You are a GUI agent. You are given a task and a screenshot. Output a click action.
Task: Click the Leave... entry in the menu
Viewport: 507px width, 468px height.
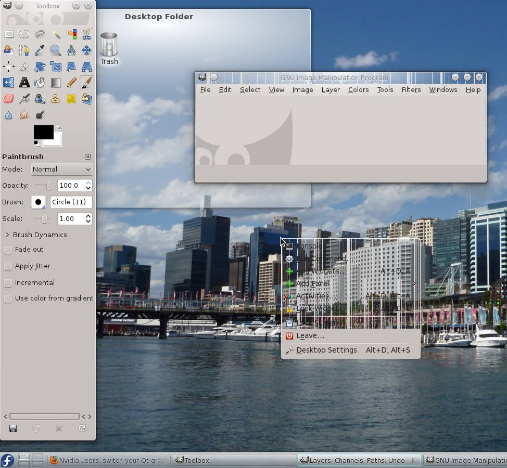pos(310,335)
